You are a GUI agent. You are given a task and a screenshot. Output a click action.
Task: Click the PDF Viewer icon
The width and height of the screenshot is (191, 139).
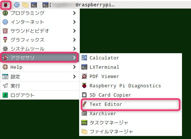(x=84, y=76)
